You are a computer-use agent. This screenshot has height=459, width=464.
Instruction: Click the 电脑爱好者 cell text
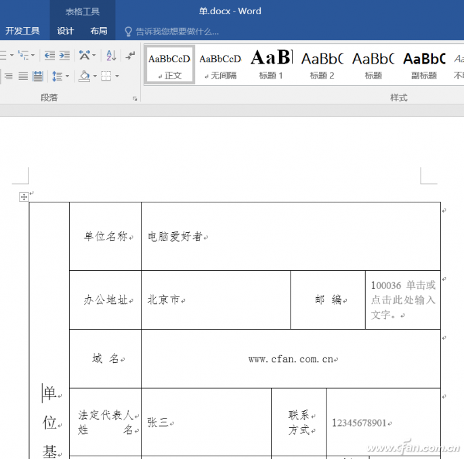(175, 236)
